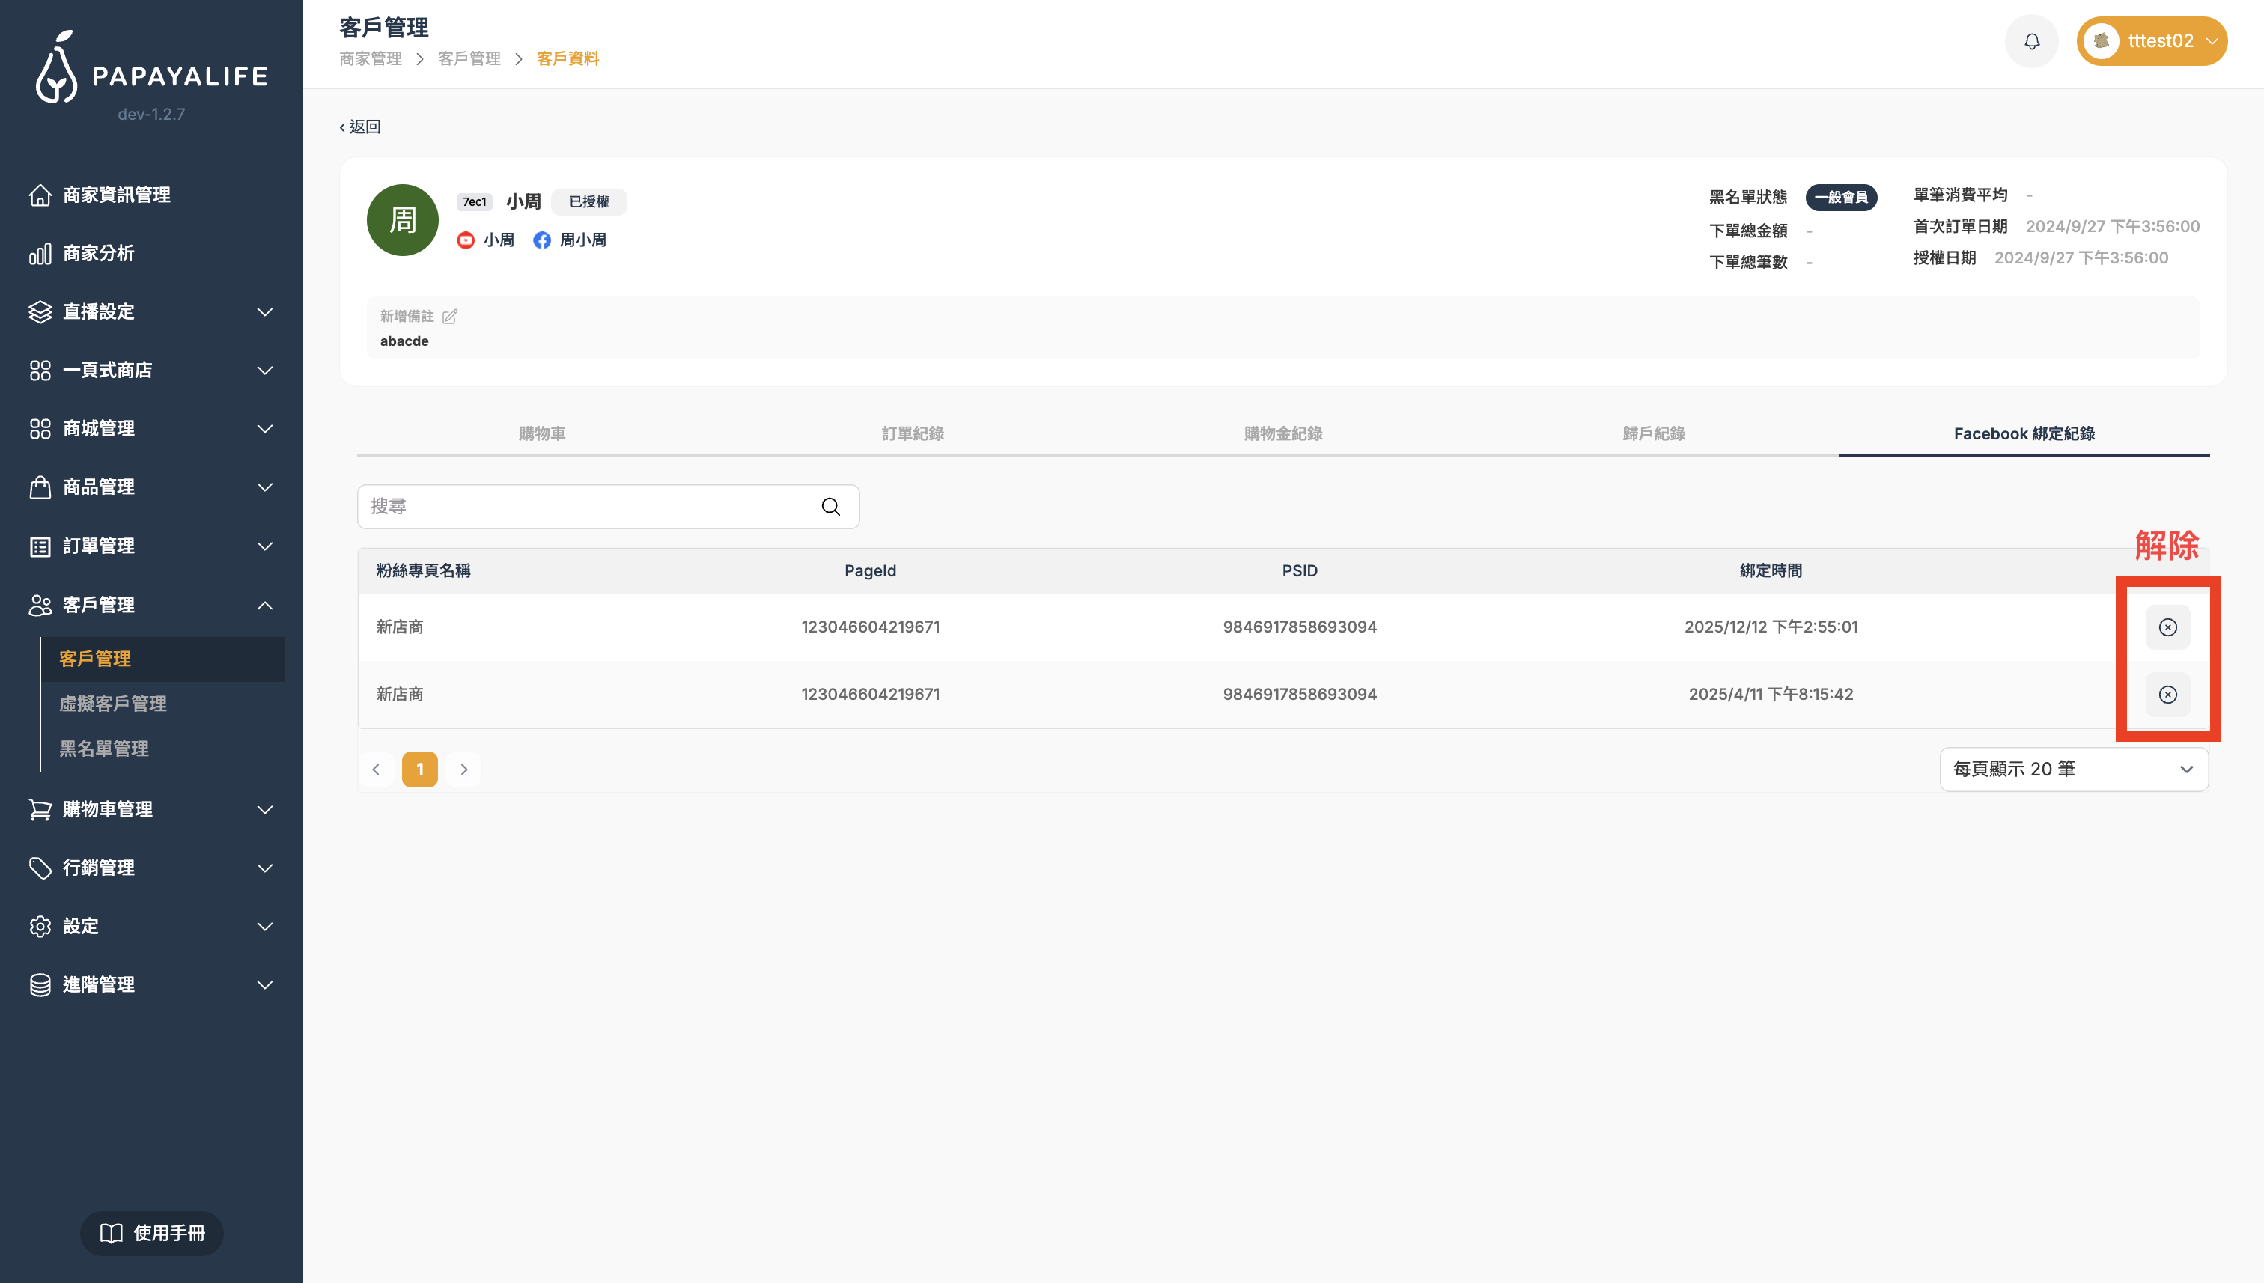Click the search magnifier icon

tap(830, 507)
